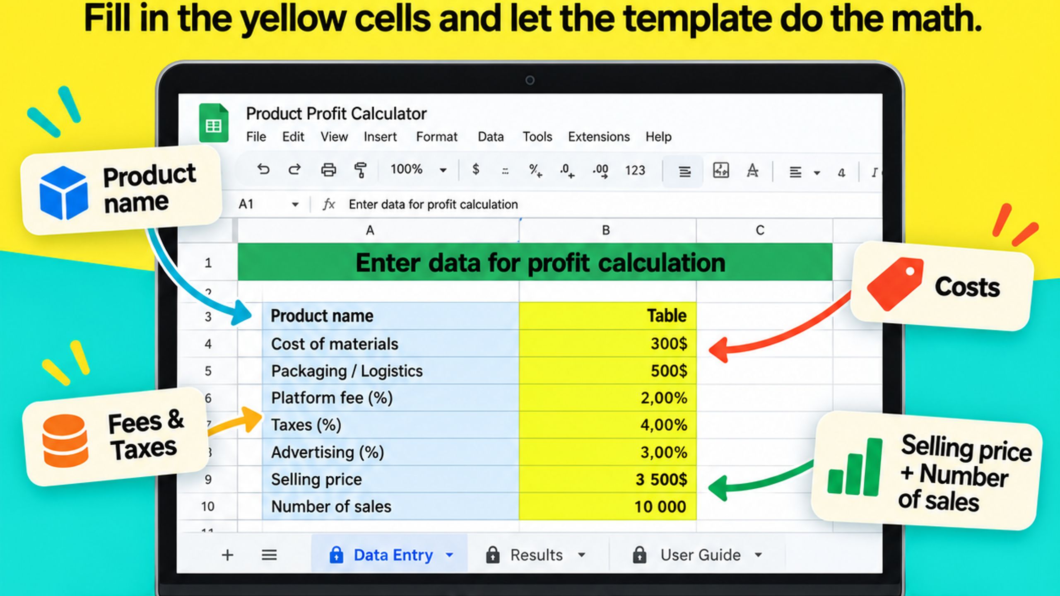This screenshot has height=596, width=1060.
Task: Click the Product Profit Calculator title
Action: 336,114
